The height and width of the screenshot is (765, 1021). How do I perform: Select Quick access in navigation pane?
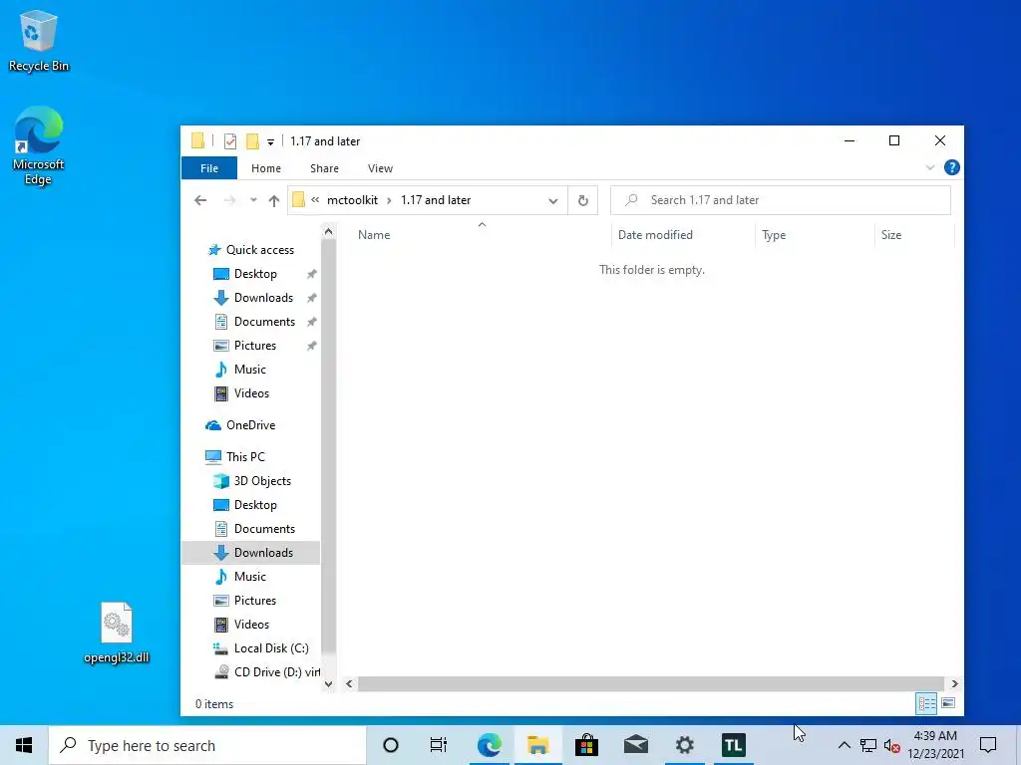click(x=260, y=250)
